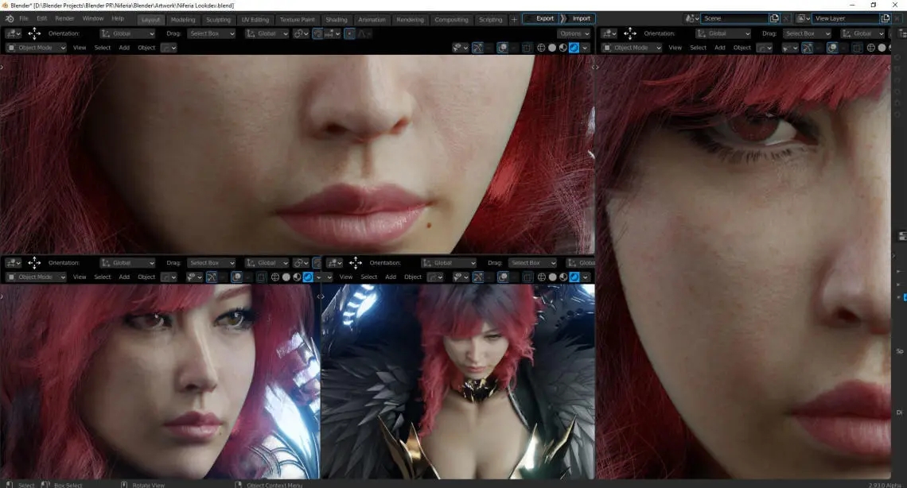This screenshot has width=907, height=488.
Task: Toggle overlays in the bottom-left viewport
Action: click(x=236, y=277)
